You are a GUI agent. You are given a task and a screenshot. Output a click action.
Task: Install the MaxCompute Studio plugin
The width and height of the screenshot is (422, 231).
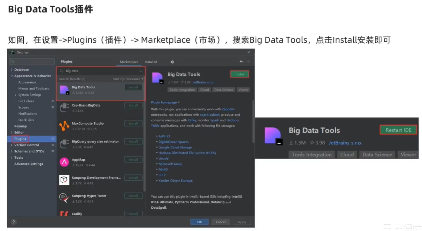[133, 124]
